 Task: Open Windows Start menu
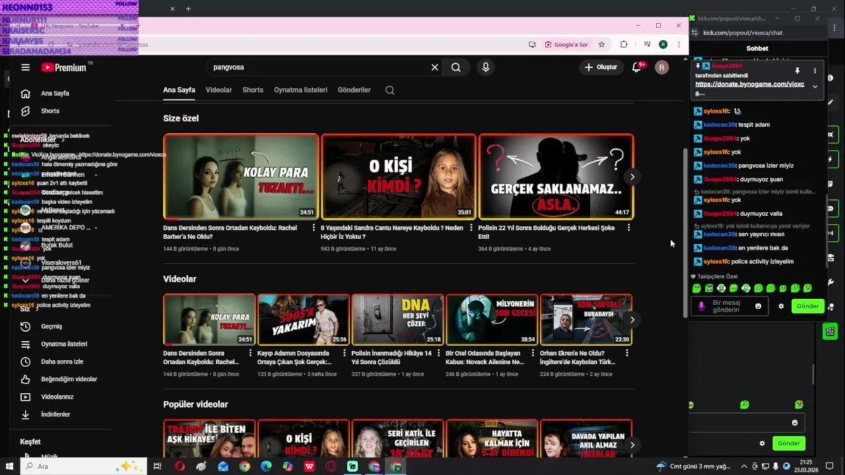[9, 466]
